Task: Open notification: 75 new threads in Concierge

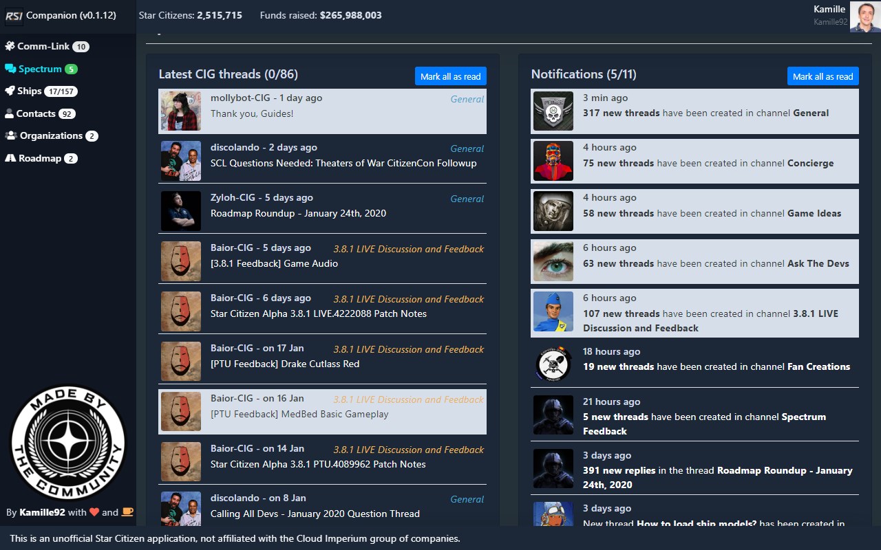Action: tap(694, 162)
